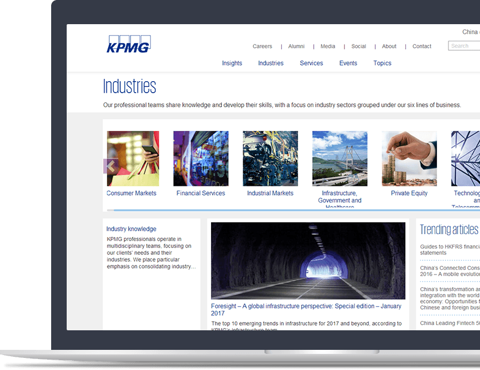This screenshot has width=480, height=370.
Task: Open the Industries navigation menu
Action: pos(270,63)
